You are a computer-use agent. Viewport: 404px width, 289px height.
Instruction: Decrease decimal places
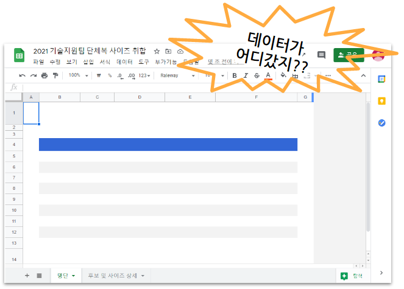pyautogui.click(x=120, y=75)
